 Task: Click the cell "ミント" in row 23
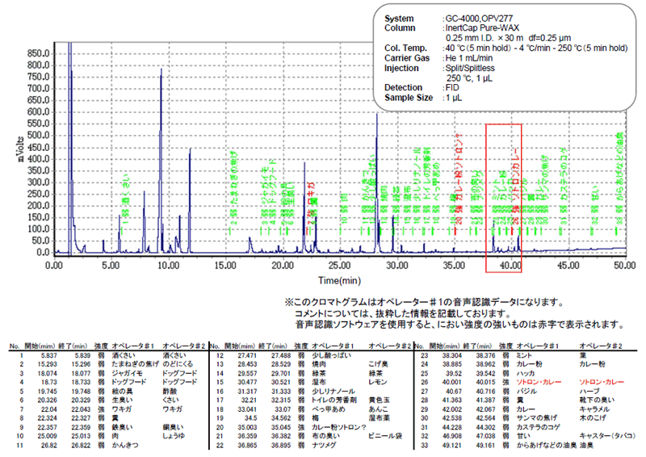point(524,355)
